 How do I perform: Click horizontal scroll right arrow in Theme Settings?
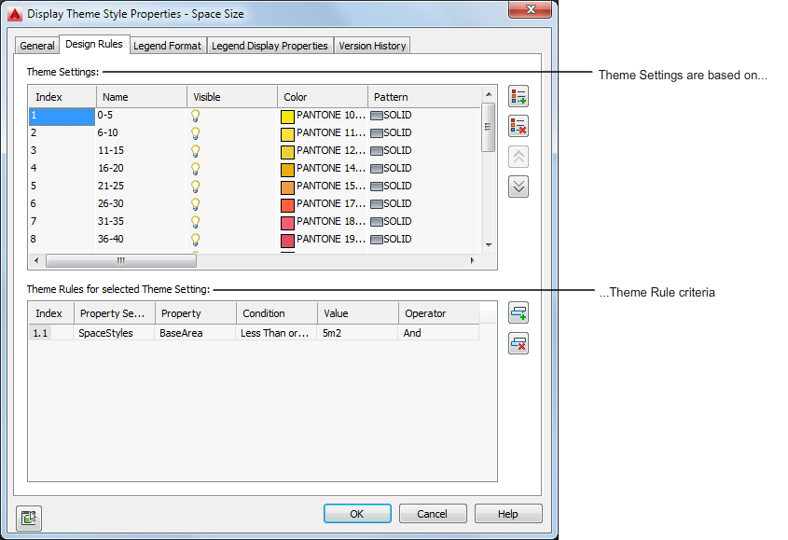coord(472,260)
